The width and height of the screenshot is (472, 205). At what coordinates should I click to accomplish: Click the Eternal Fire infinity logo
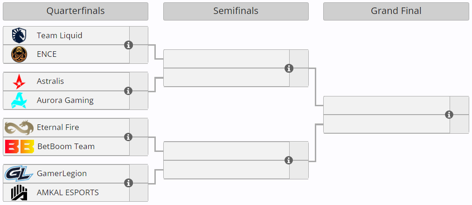point(19,127)
